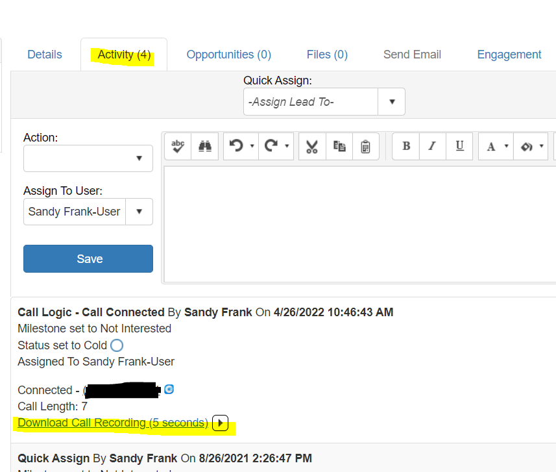
Task: Click the blue icon beside connected number
Action: 169,390
